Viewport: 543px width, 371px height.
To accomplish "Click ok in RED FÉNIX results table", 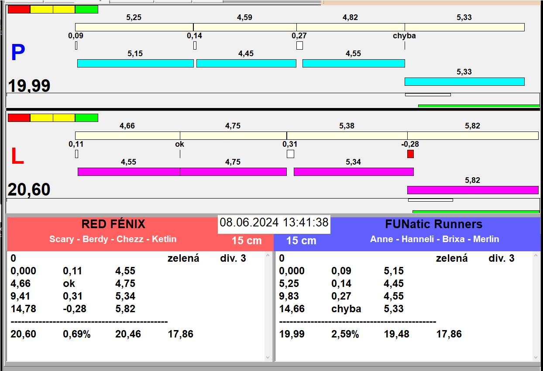I will [x=69, y=284].
